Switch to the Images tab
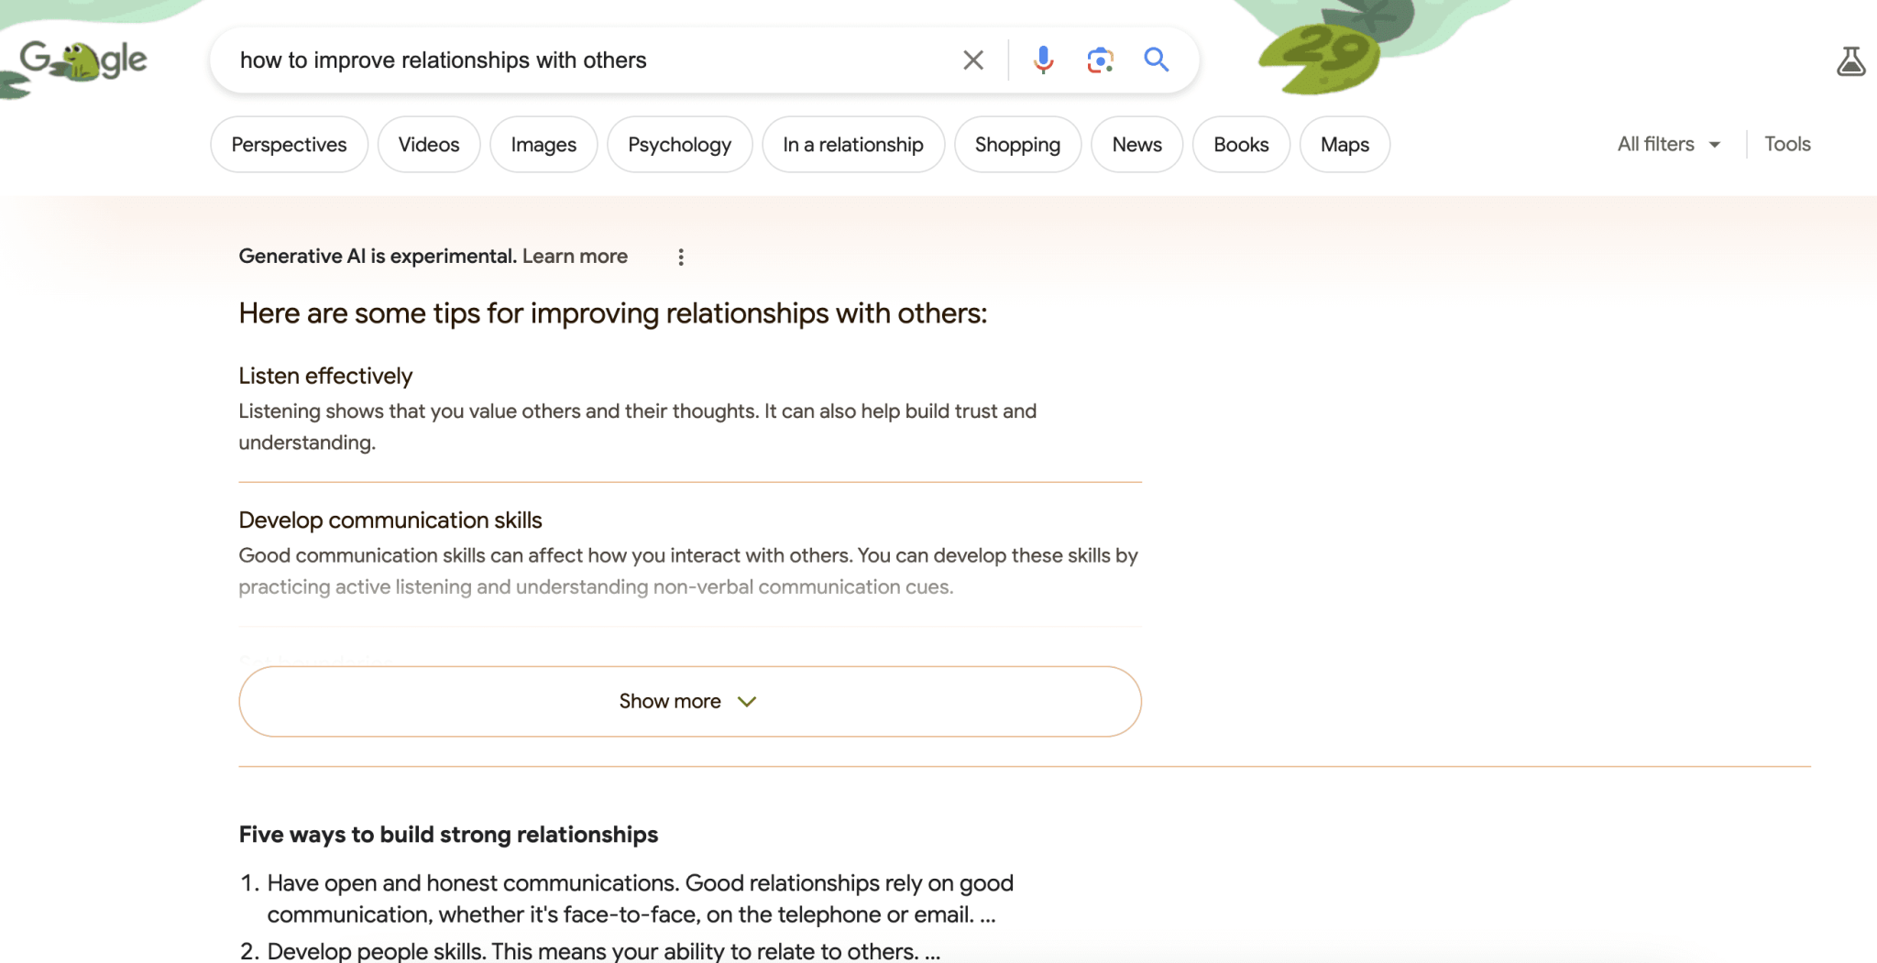Image resolution: width=1877 pixels, height=963 pixels. point(543,144)
